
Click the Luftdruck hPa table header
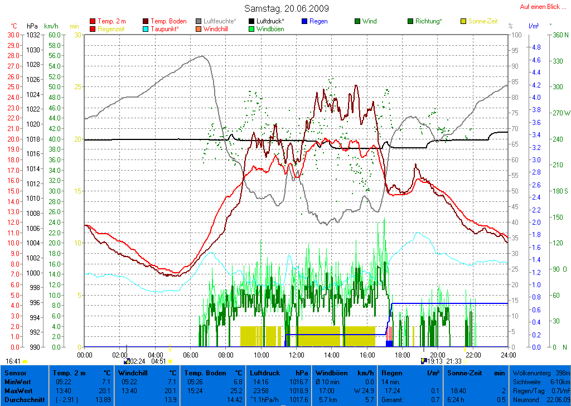277,372
